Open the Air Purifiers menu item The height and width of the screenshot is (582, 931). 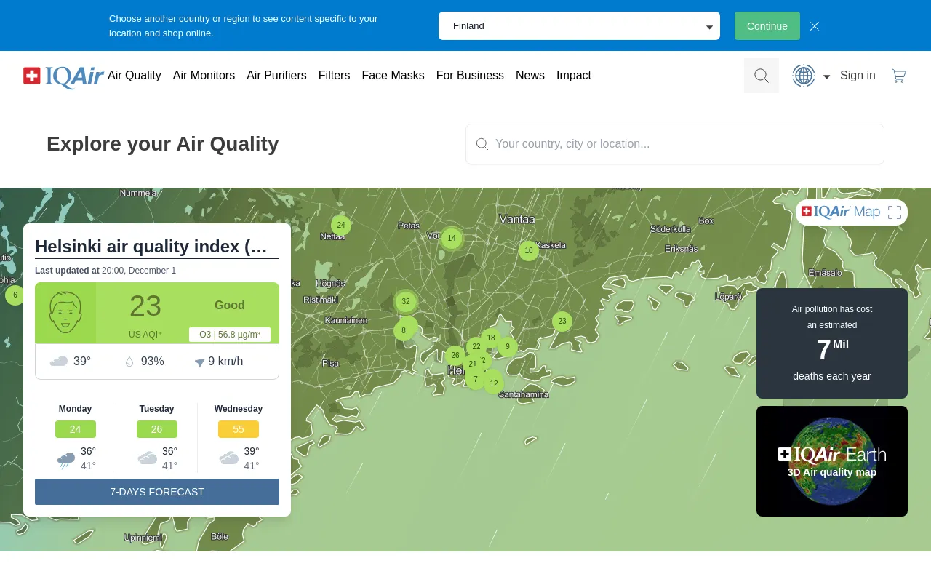[276, 76]
